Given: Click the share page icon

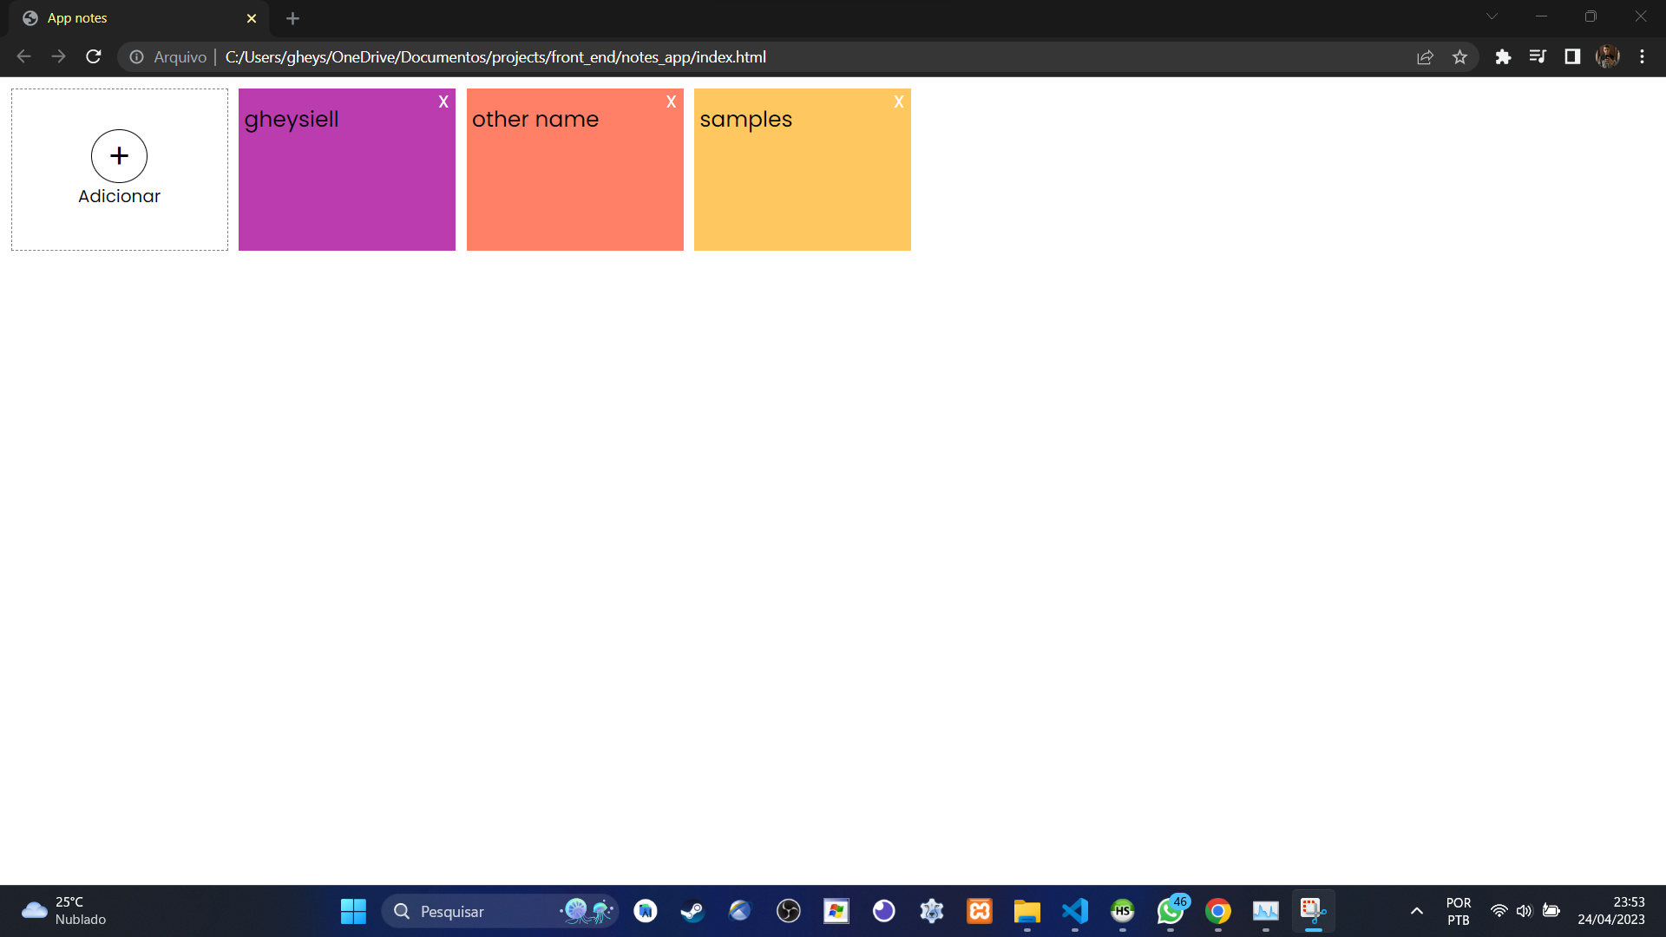Looking at the screenshot, I should point(1425,57).
